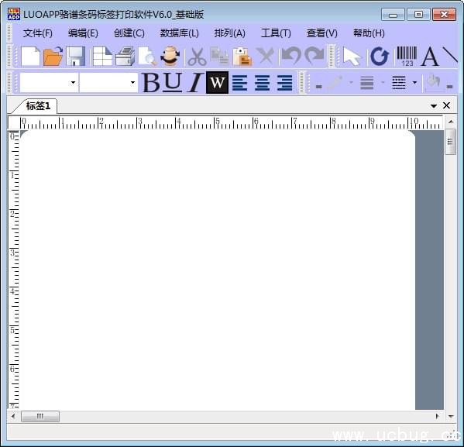Create a new blank label document
The image size is (464, 447).
30,57
